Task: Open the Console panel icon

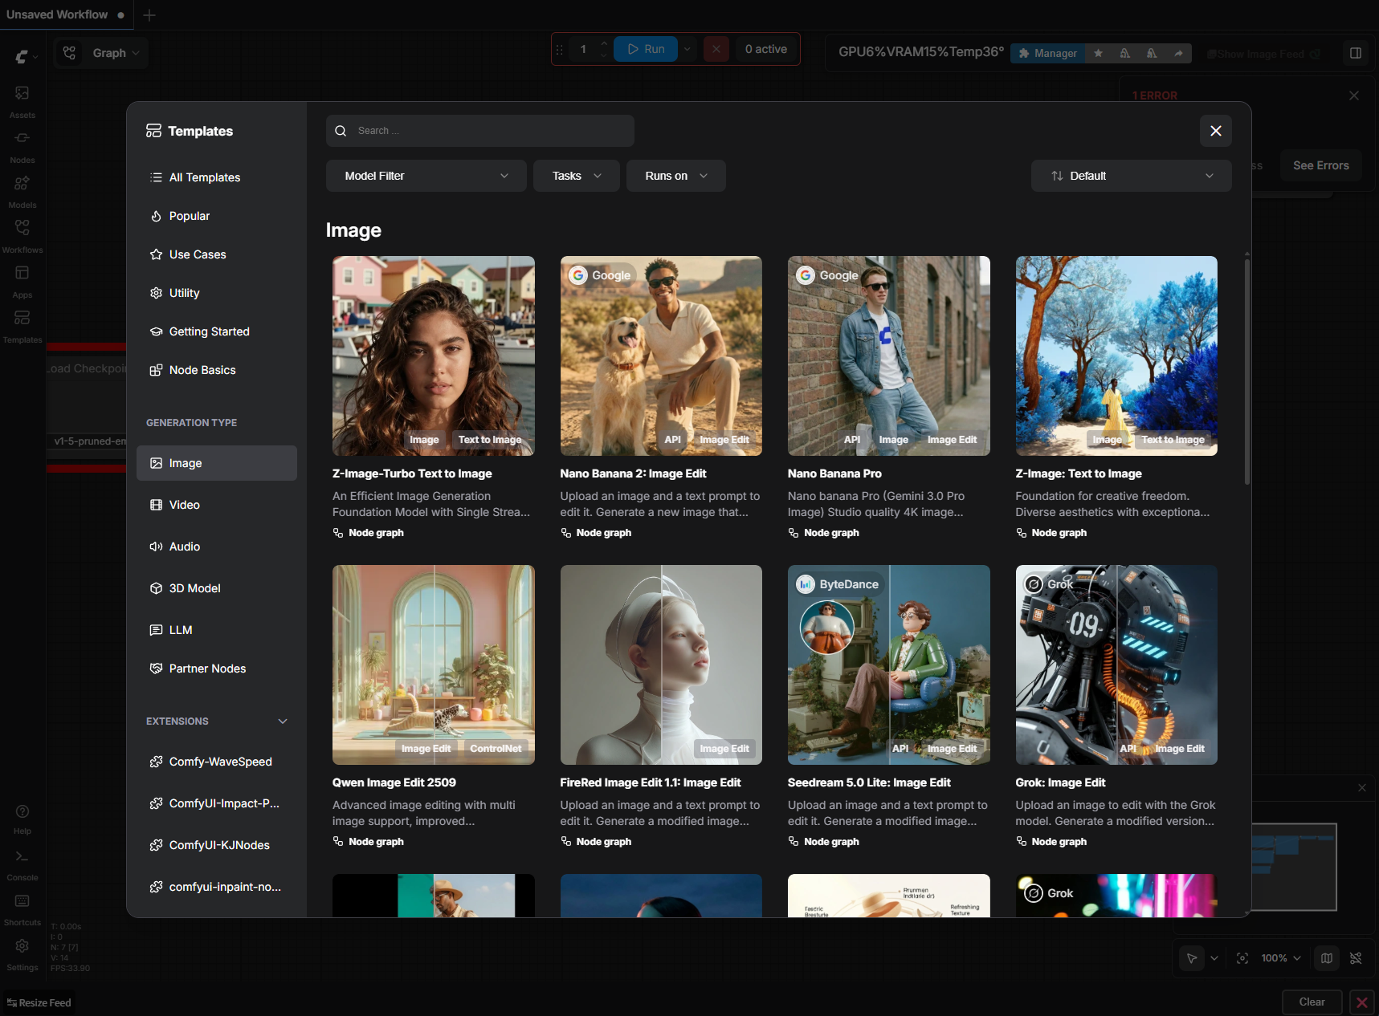Action: pos(22,857)
